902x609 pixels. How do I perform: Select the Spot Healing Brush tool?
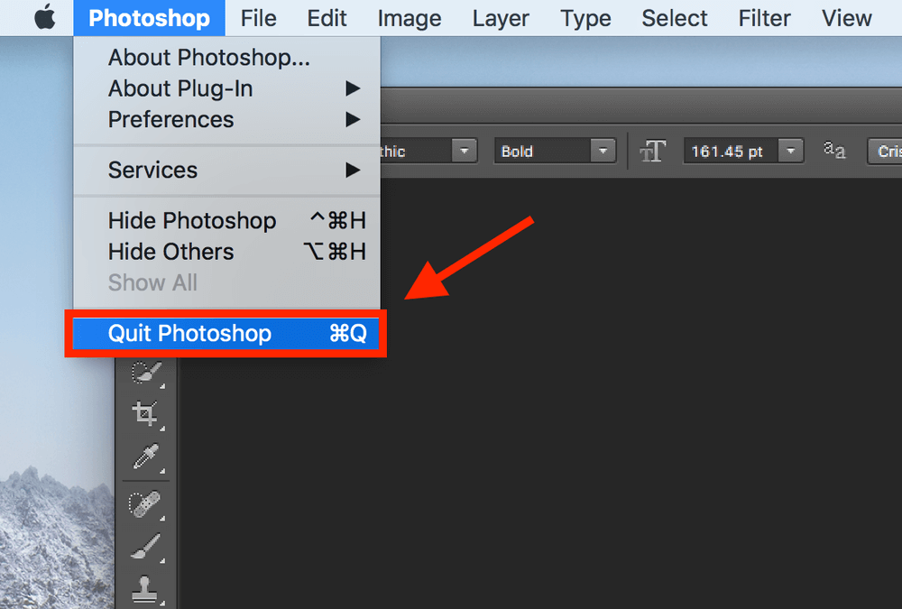click(x=145, y=505)
